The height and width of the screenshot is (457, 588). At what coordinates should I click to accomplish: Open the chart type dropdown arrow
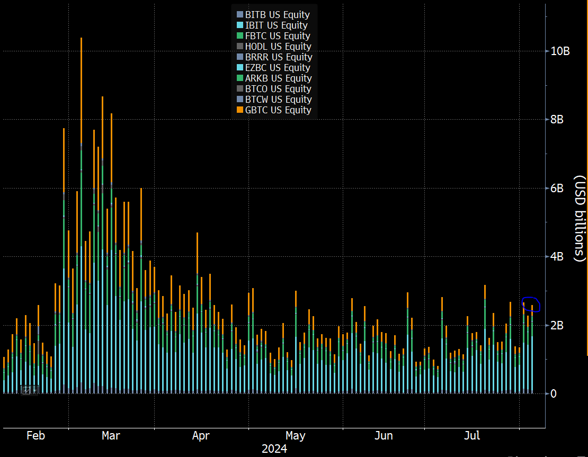pos(35,390)
